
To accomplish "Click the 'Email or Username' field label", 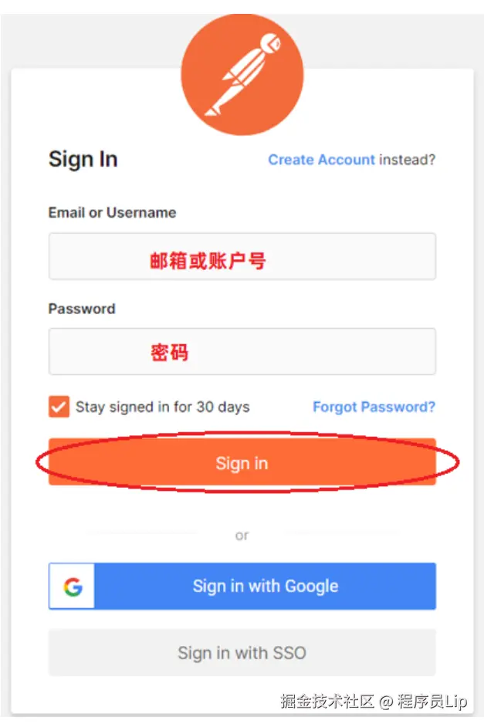I will (112, 213).
